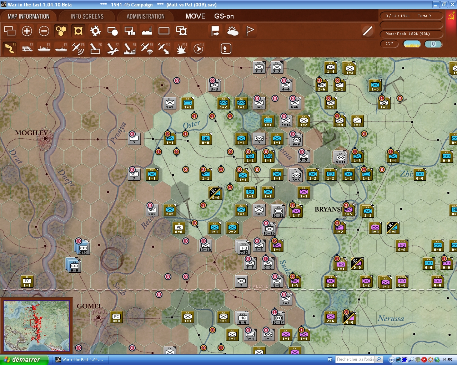Click the flag-with-arrow toolbar icon
457x365 pixels.
click(x=215, y=31)
